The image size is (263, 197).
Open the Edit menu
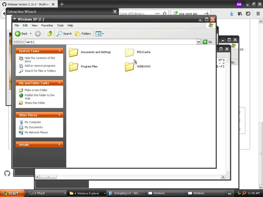pyautogui.click(x=25, y=25)
